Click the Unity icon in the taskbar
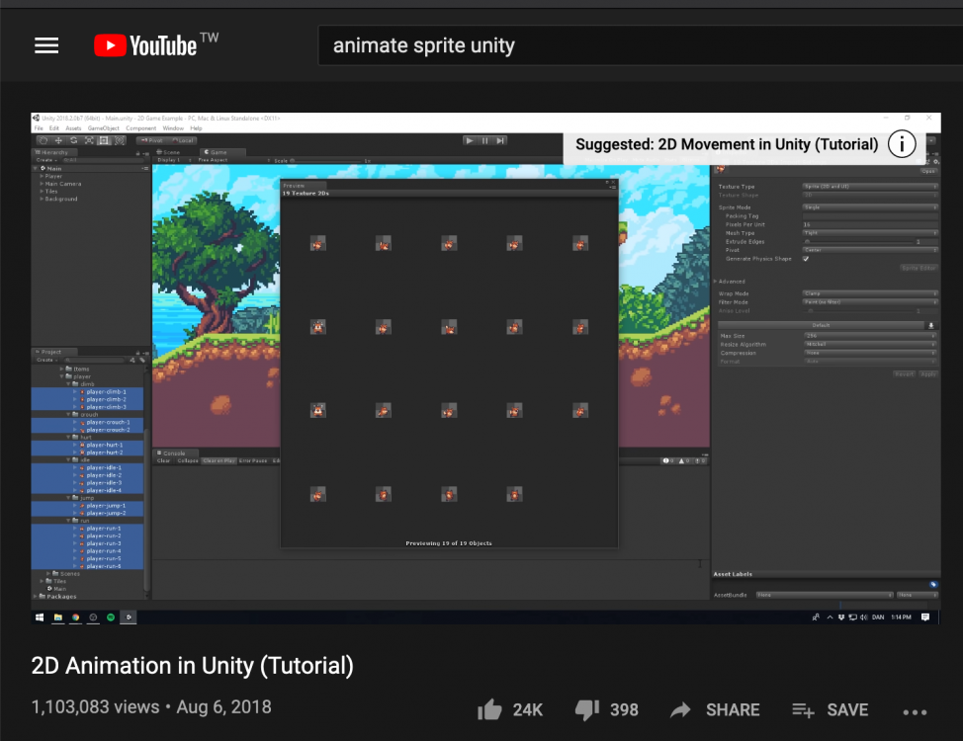The height and width of the screenshot is (741, 963). [129, 617]
